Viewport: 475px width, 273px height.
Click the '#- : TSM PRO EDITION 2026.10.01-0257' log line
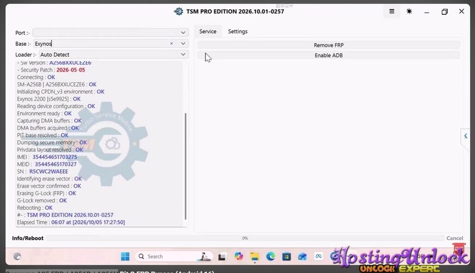click(x=65, y=215)
